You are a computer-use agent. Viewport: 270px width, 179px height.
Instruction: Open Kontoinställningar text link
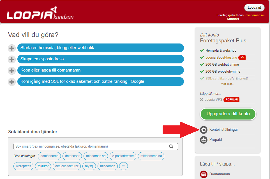[223, 129]
